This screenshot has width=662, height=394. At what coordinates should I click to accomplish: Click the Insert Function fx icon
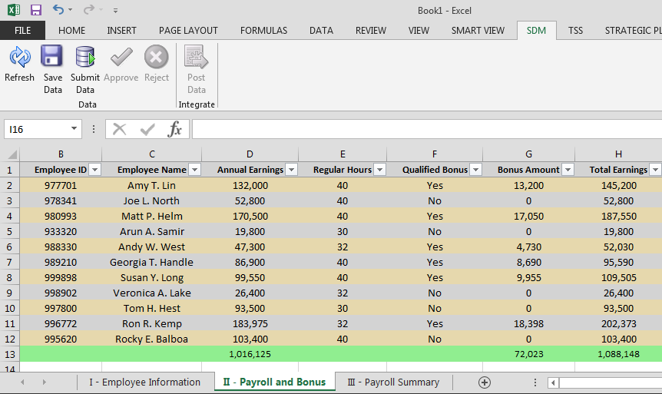pos(175,129)
